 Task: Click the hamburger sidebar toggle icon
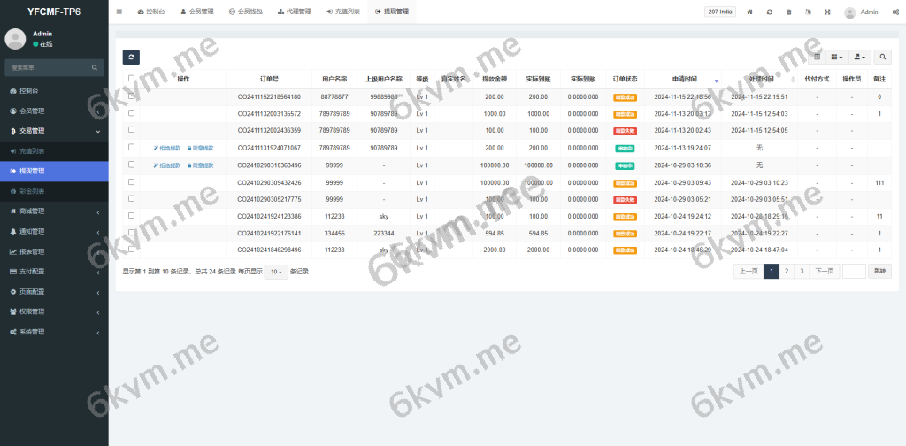coord(119,12)
